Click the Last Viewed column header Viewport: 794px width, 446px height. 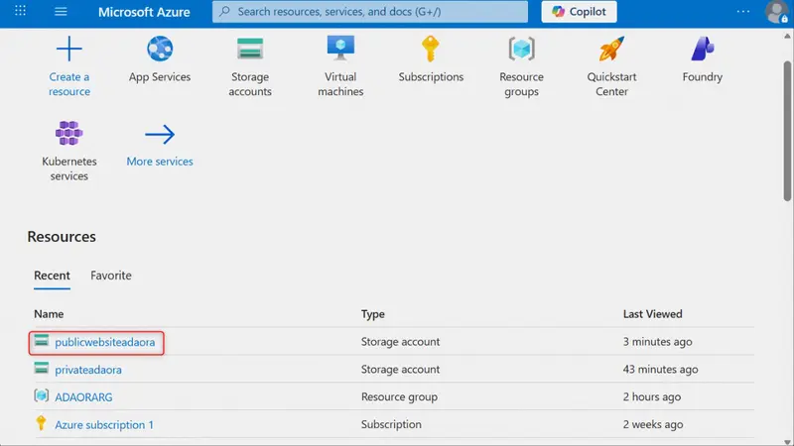652,314
